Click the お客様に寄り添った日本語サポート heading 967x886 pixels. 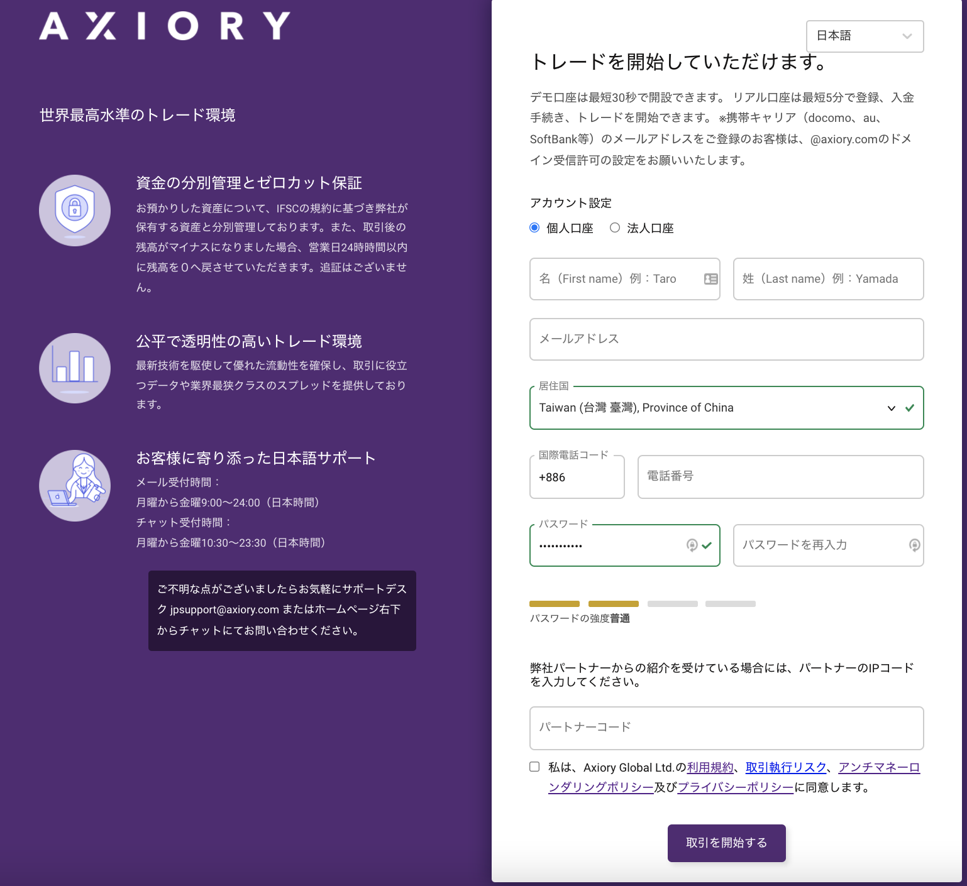[256, 458]
